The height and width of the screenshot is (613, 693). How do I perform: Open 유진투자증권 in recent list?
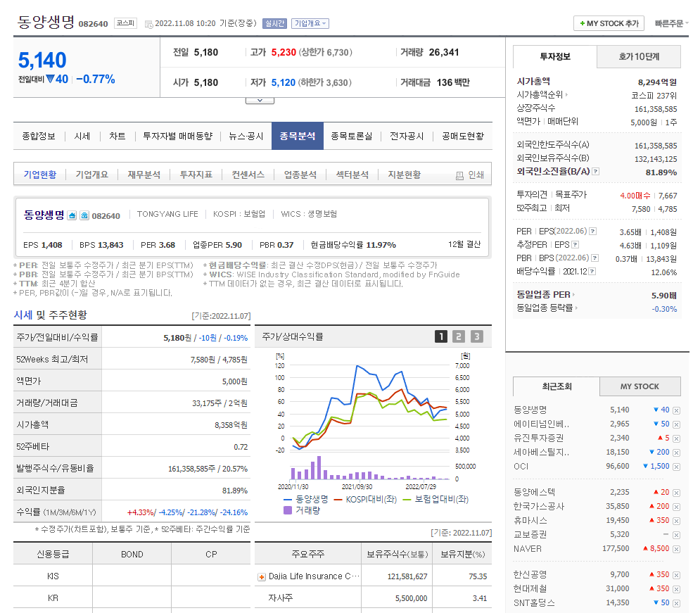[x=539, y=438]
